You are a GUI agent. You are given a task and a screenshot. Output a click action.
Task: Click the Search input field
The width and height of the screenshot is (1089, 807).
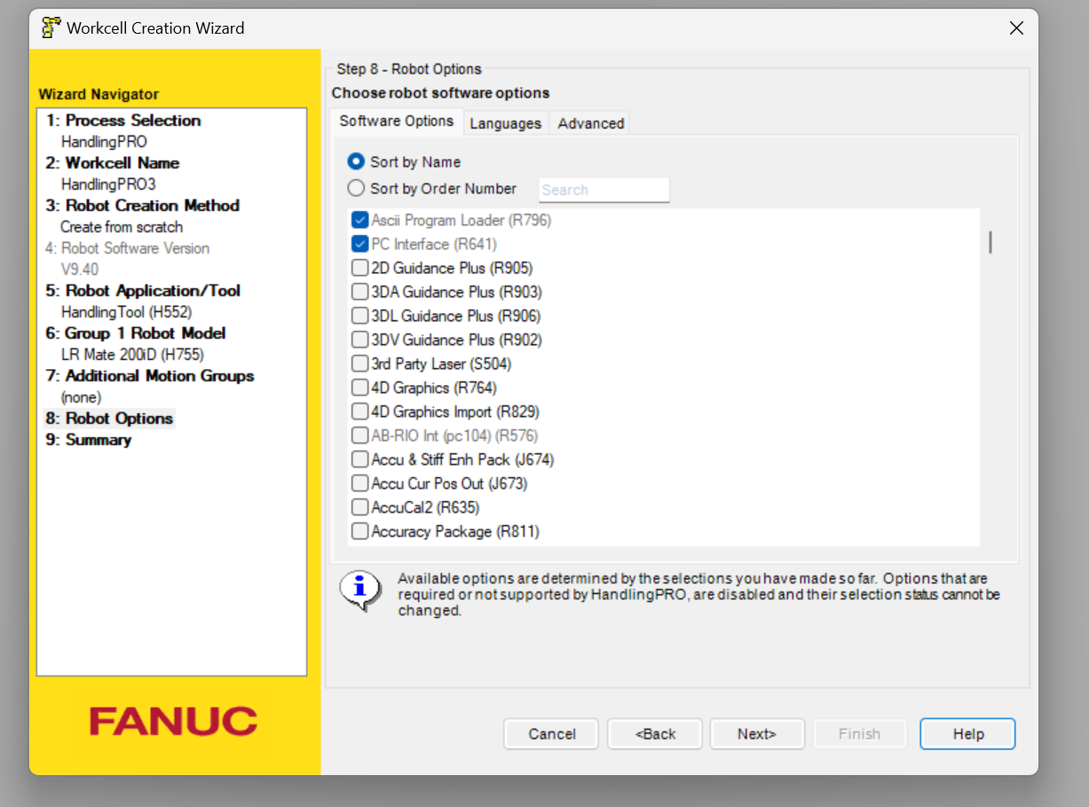click(604, 190)
